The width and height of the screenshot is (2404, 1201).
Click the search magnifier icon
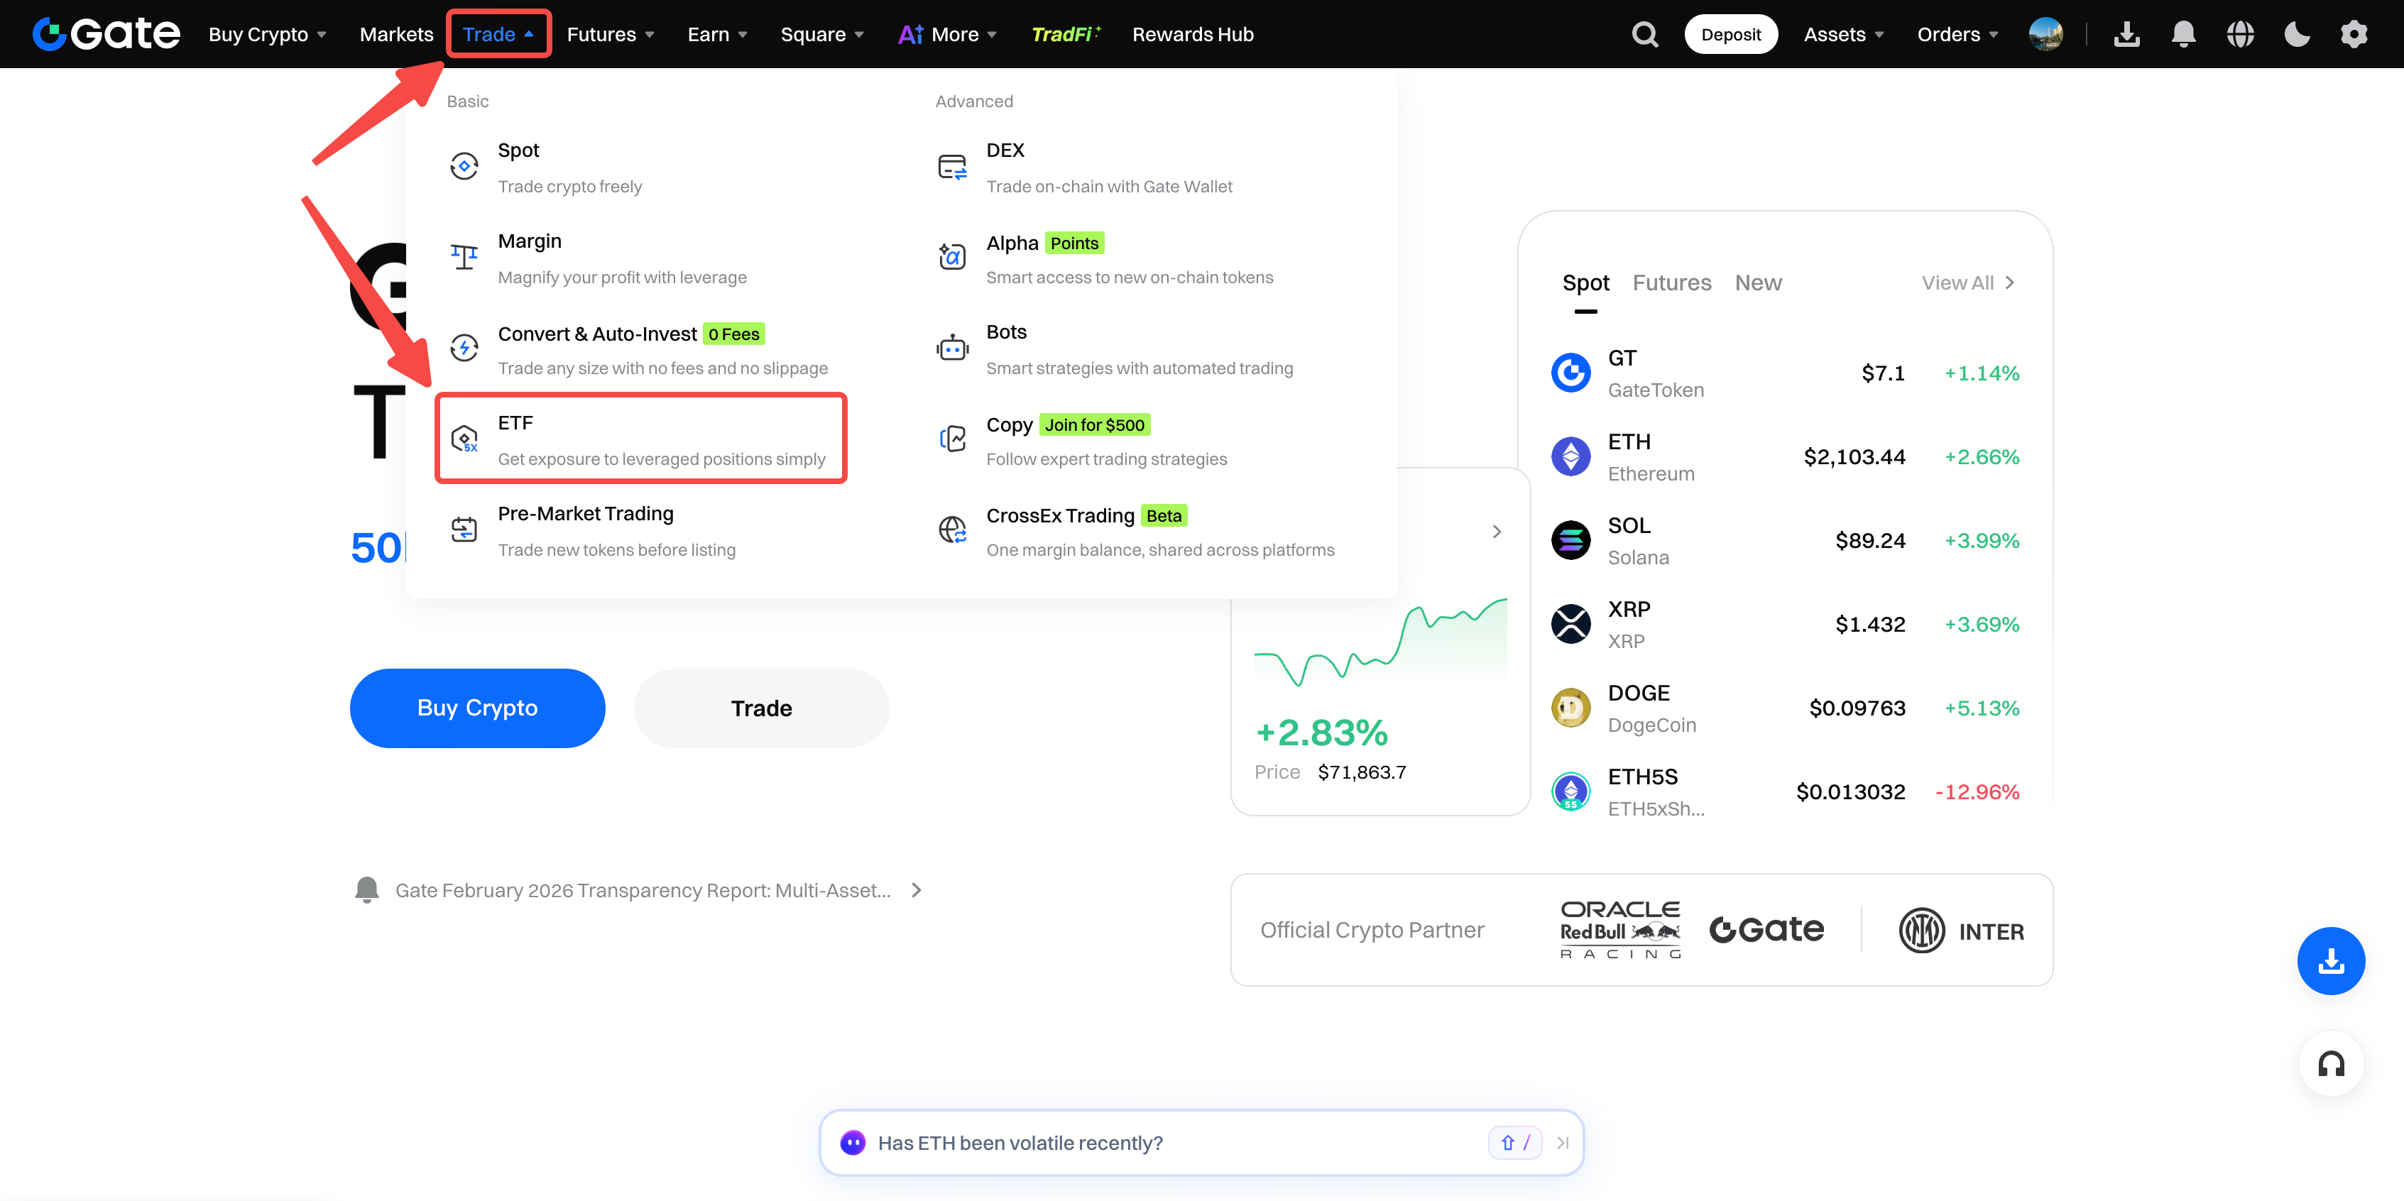click(x=1644, y=35)
